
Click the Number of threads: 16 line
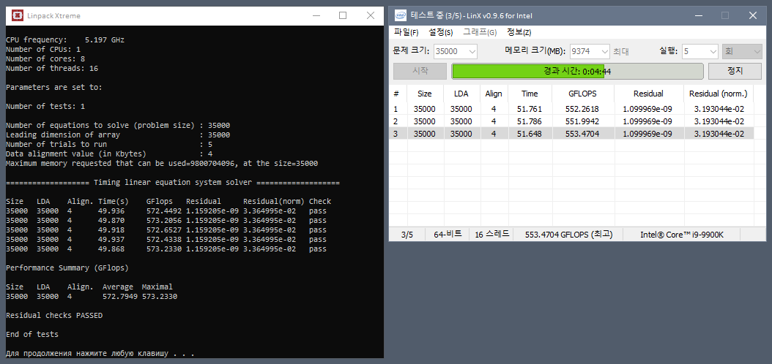(52, 68)
